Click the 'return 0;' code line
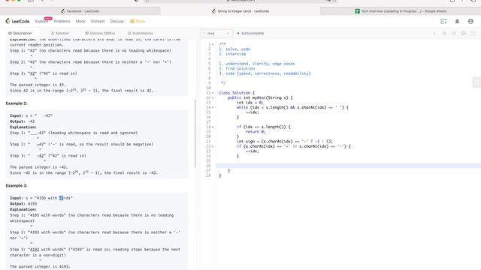481x270 pixels. pyautogui.click(x=256, y=132)
